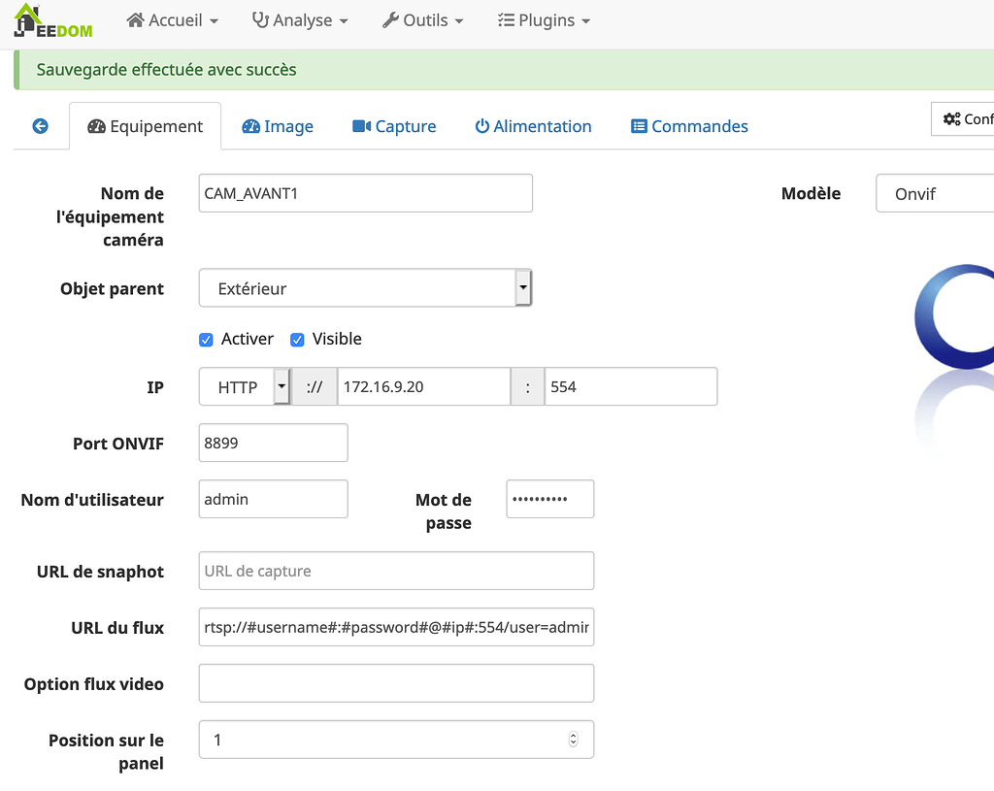
Task: Open the Analyse menu
Action: (300, 20)
